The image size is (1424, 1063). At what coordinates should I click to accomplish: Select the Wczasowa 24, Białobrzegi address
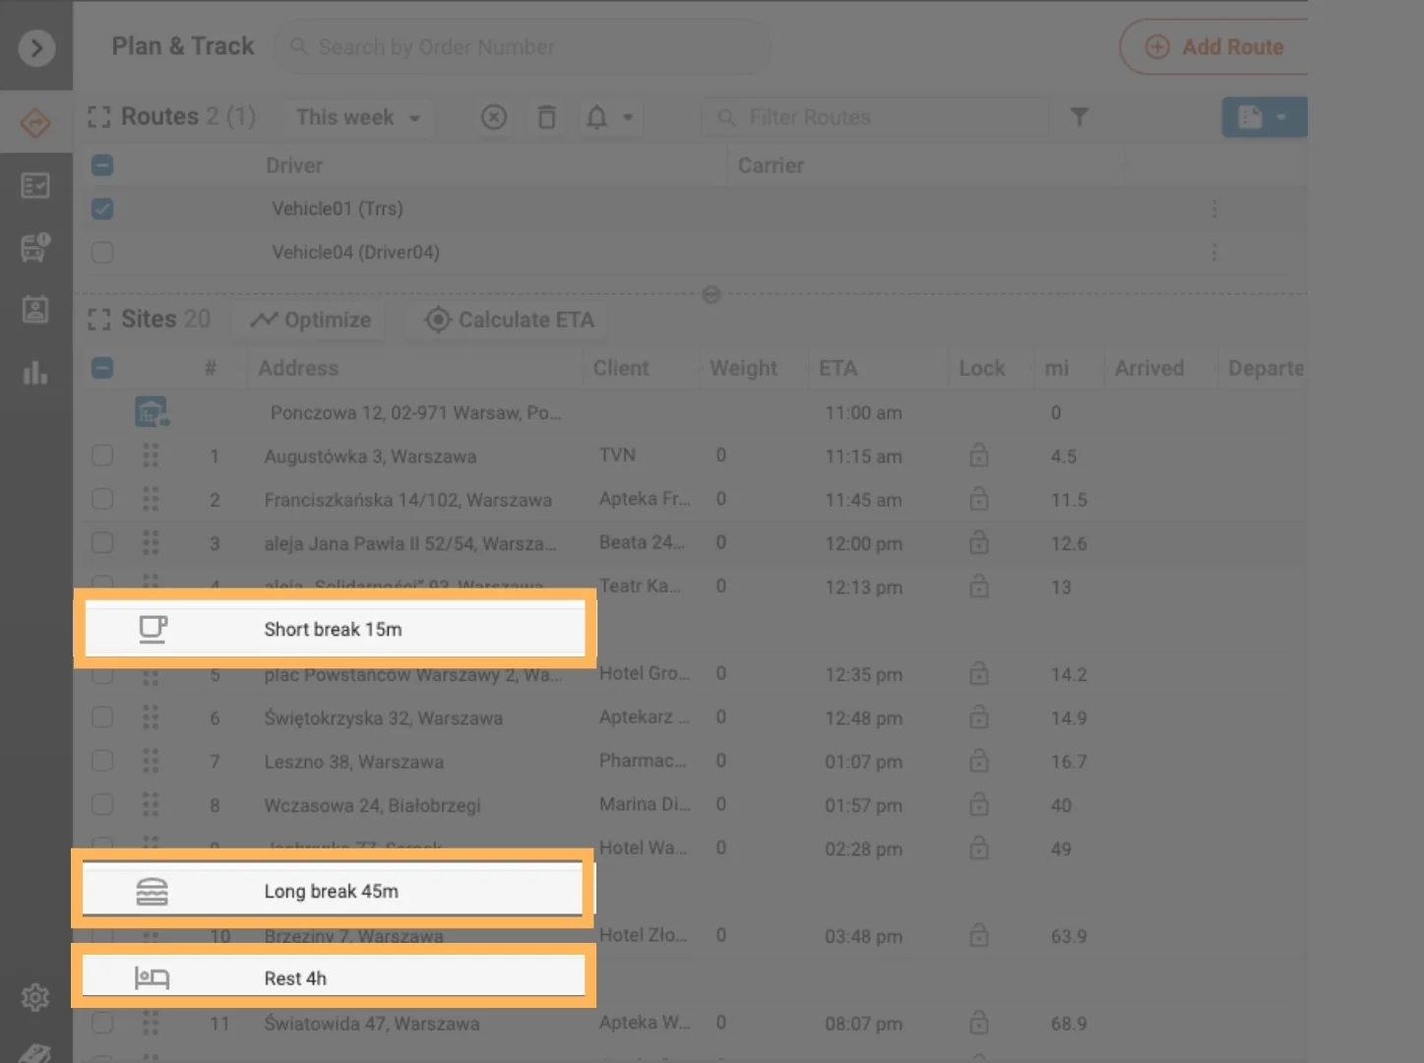[373, 805]
